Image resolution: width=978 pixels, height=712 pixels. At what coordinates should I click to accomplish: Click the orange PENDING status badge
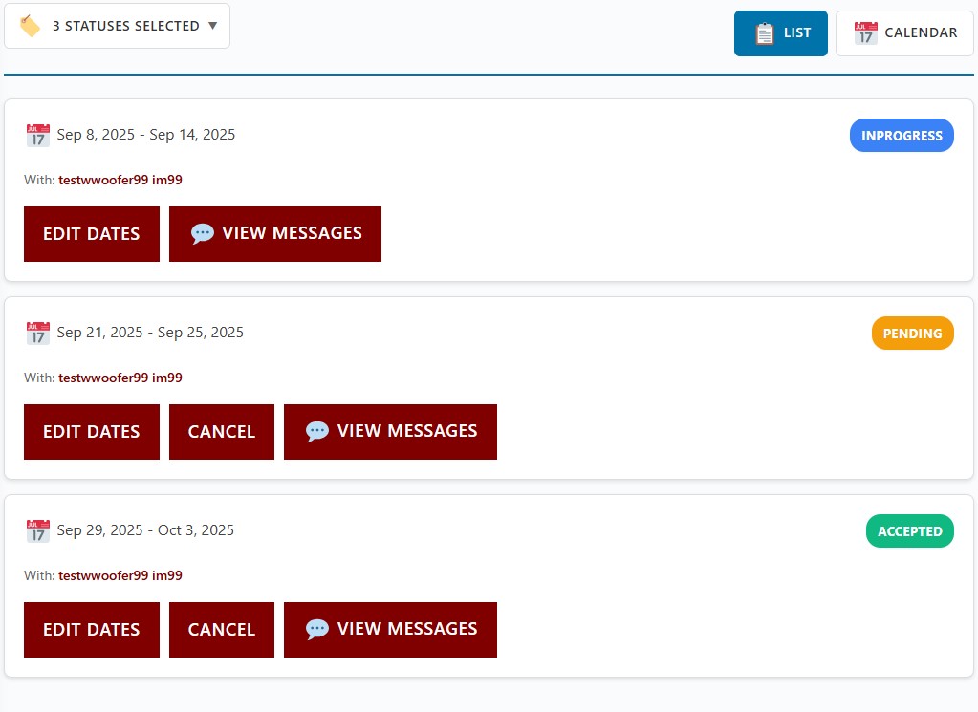[912, 333]
